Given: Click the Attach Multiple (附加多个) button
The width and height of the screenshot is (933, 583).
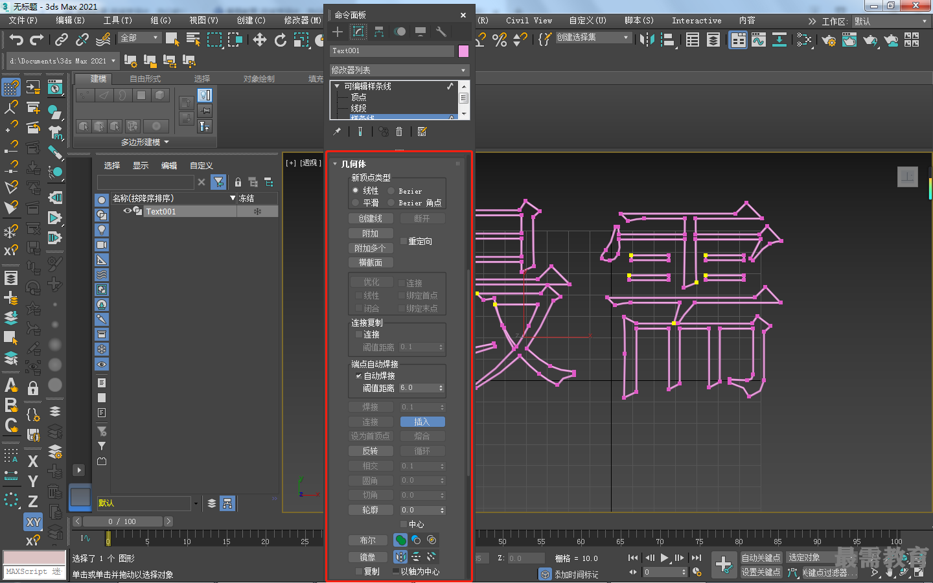Looking at the screenshot, I should tap(371, 248).
